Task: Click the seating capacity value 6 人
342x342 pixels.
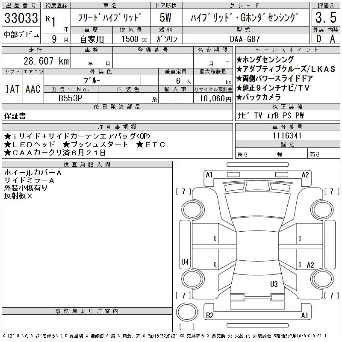Action: (183, 81)
